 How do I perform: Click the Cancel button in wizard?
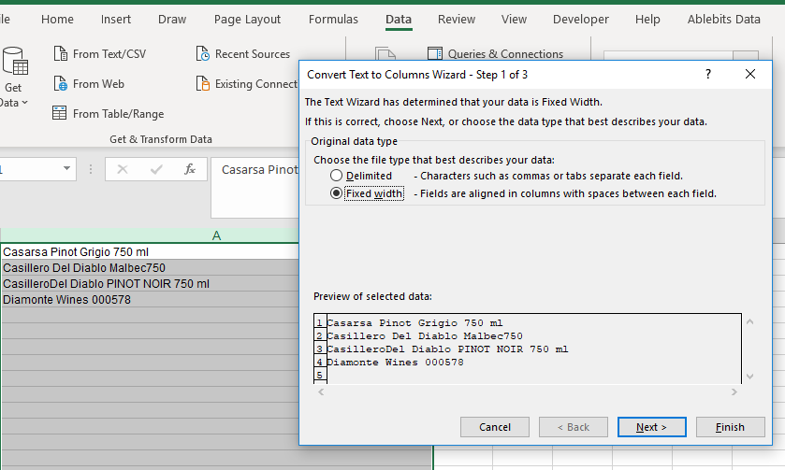coord(495,427)
